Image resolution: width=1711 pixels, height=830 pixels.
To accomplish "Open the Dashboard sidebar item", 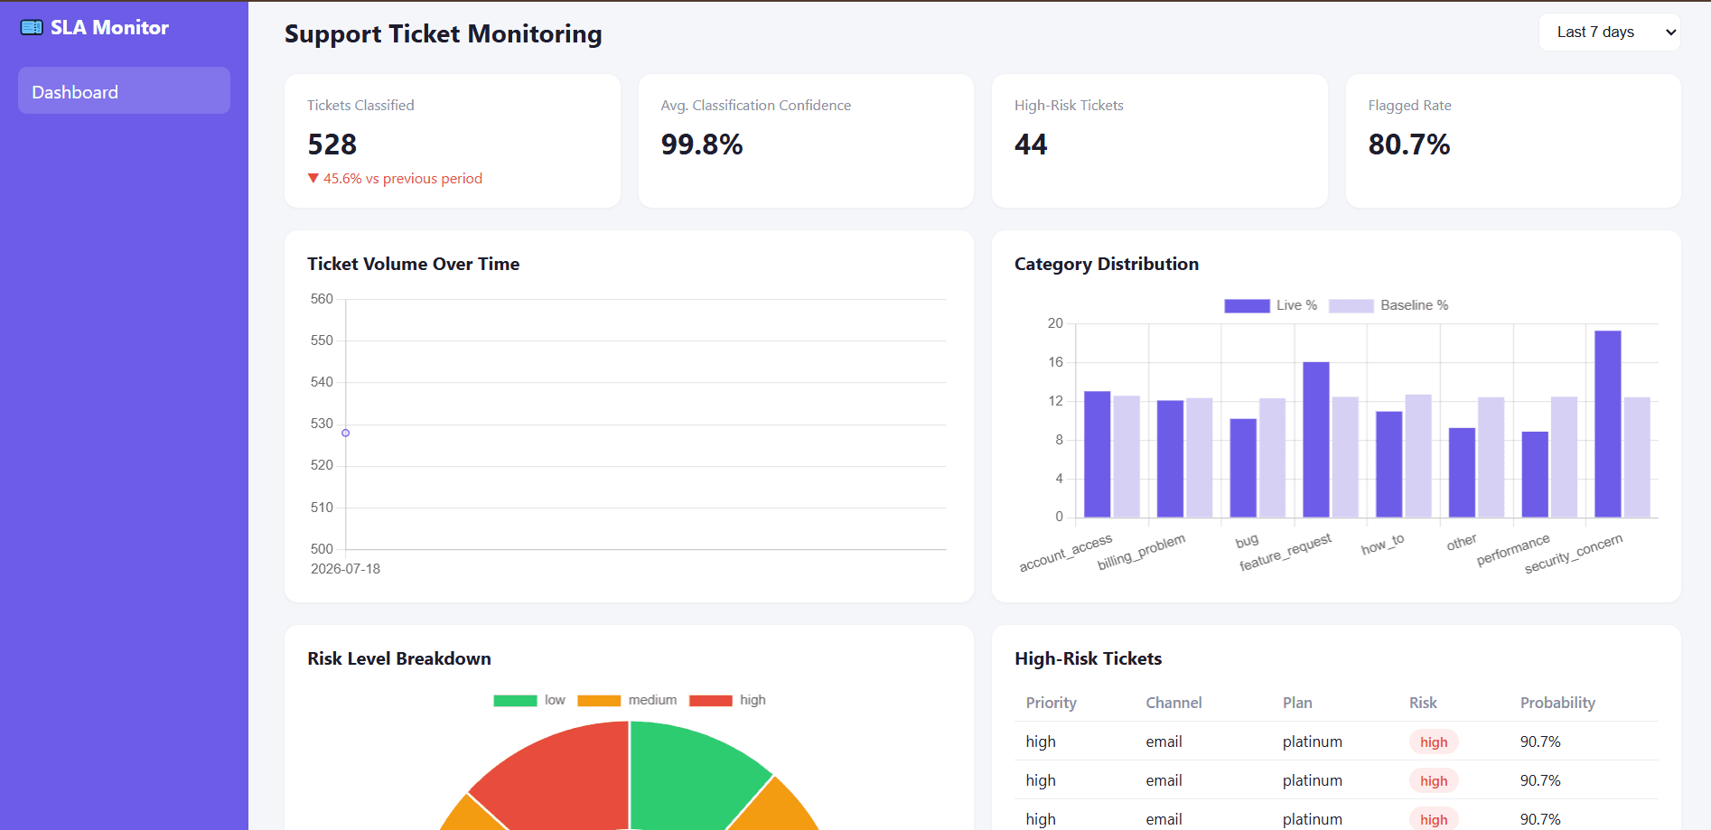I will tap(124, 90).
